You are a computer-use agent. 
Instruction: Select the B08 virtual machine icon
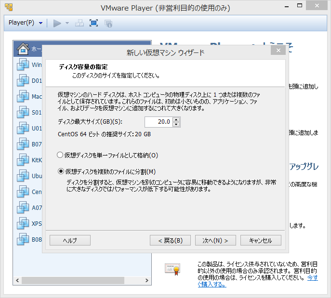point(23,239)
